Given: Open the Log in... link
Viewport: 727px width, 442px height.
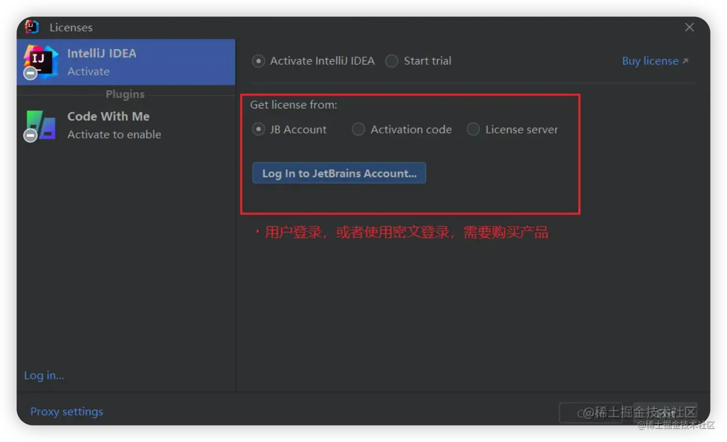Looking at the screenshot, I should (44, 375).
